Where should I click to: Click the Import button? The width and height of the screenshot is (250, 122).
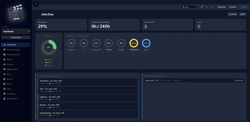(233, 7)
